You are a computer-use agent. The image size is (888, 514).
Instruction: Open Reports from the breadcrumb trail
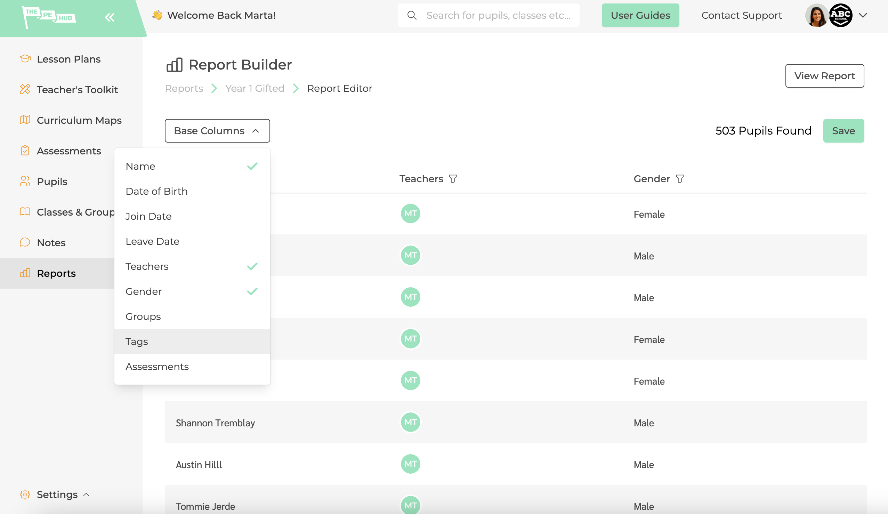pyautogui.click(x=184, y=88)
